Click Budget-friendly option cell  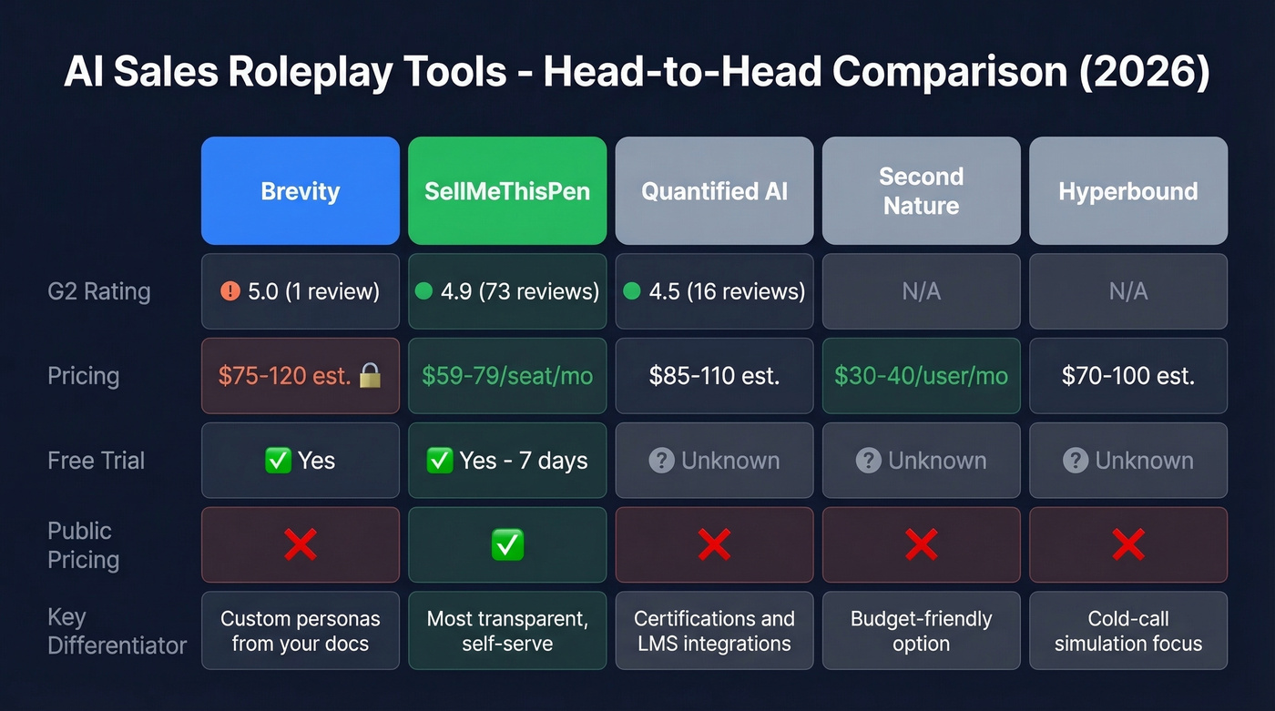tap(921, 631)
